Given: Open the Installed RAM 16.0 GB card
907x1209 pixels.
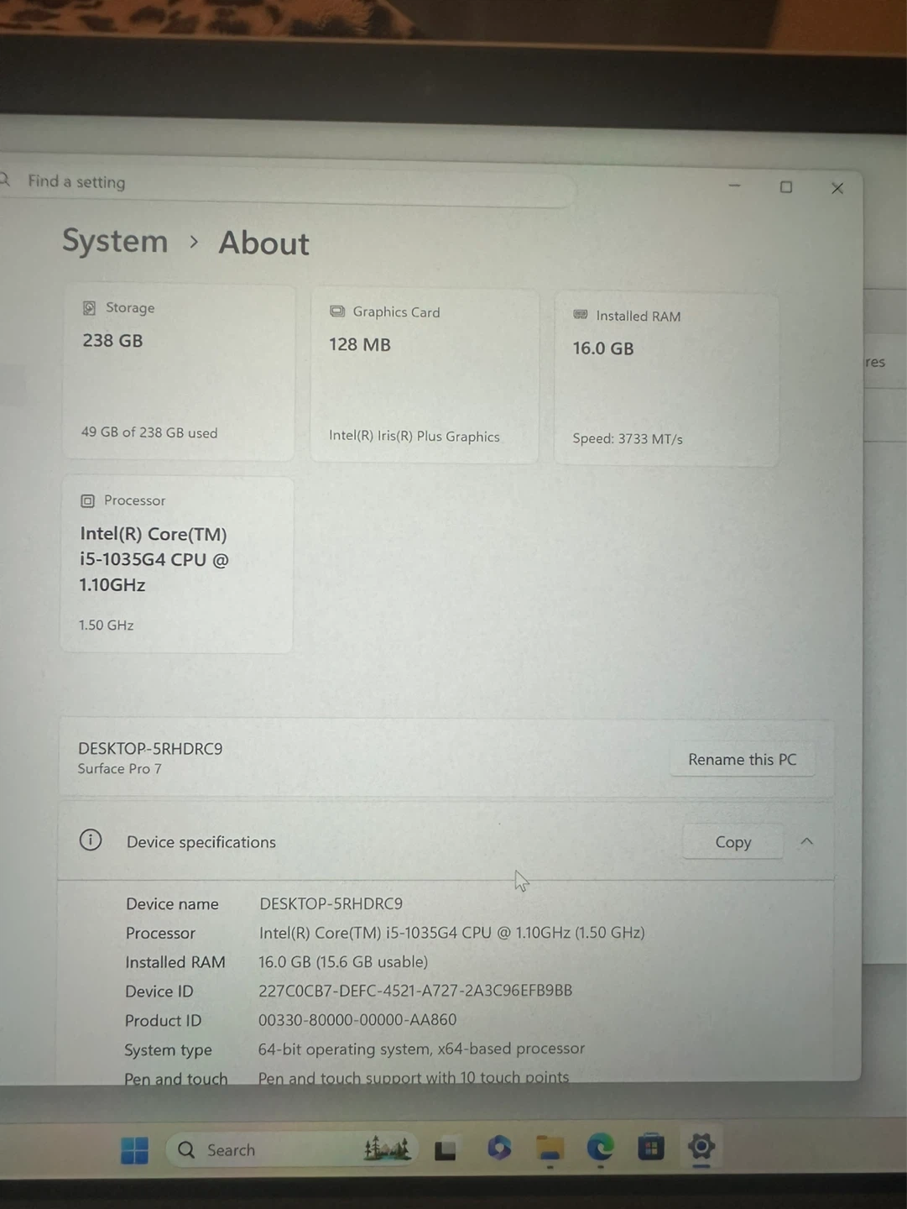Looking at the screenshot, I should pos(666,379).
